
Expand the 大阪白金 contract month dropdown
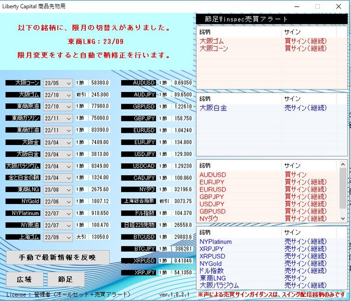58,154
